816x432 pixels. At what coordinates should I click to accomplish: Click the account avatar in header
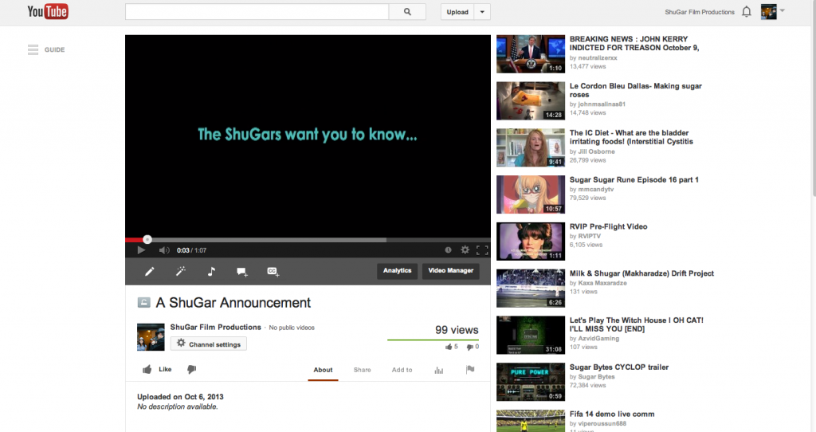coord(769,11)
